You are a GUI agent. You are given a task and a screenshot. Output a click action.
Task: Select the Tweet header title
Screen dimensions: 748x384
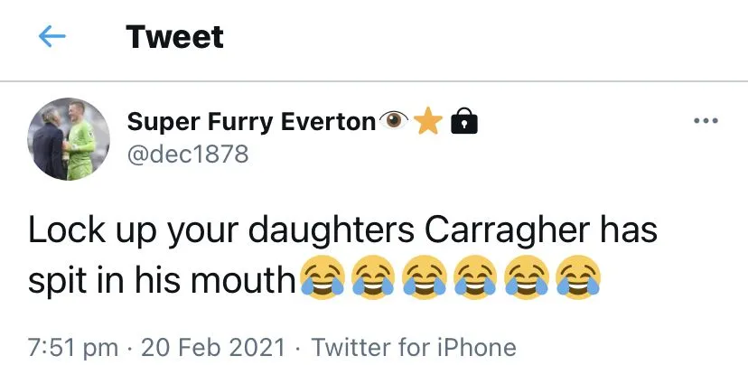pos(174,37)
